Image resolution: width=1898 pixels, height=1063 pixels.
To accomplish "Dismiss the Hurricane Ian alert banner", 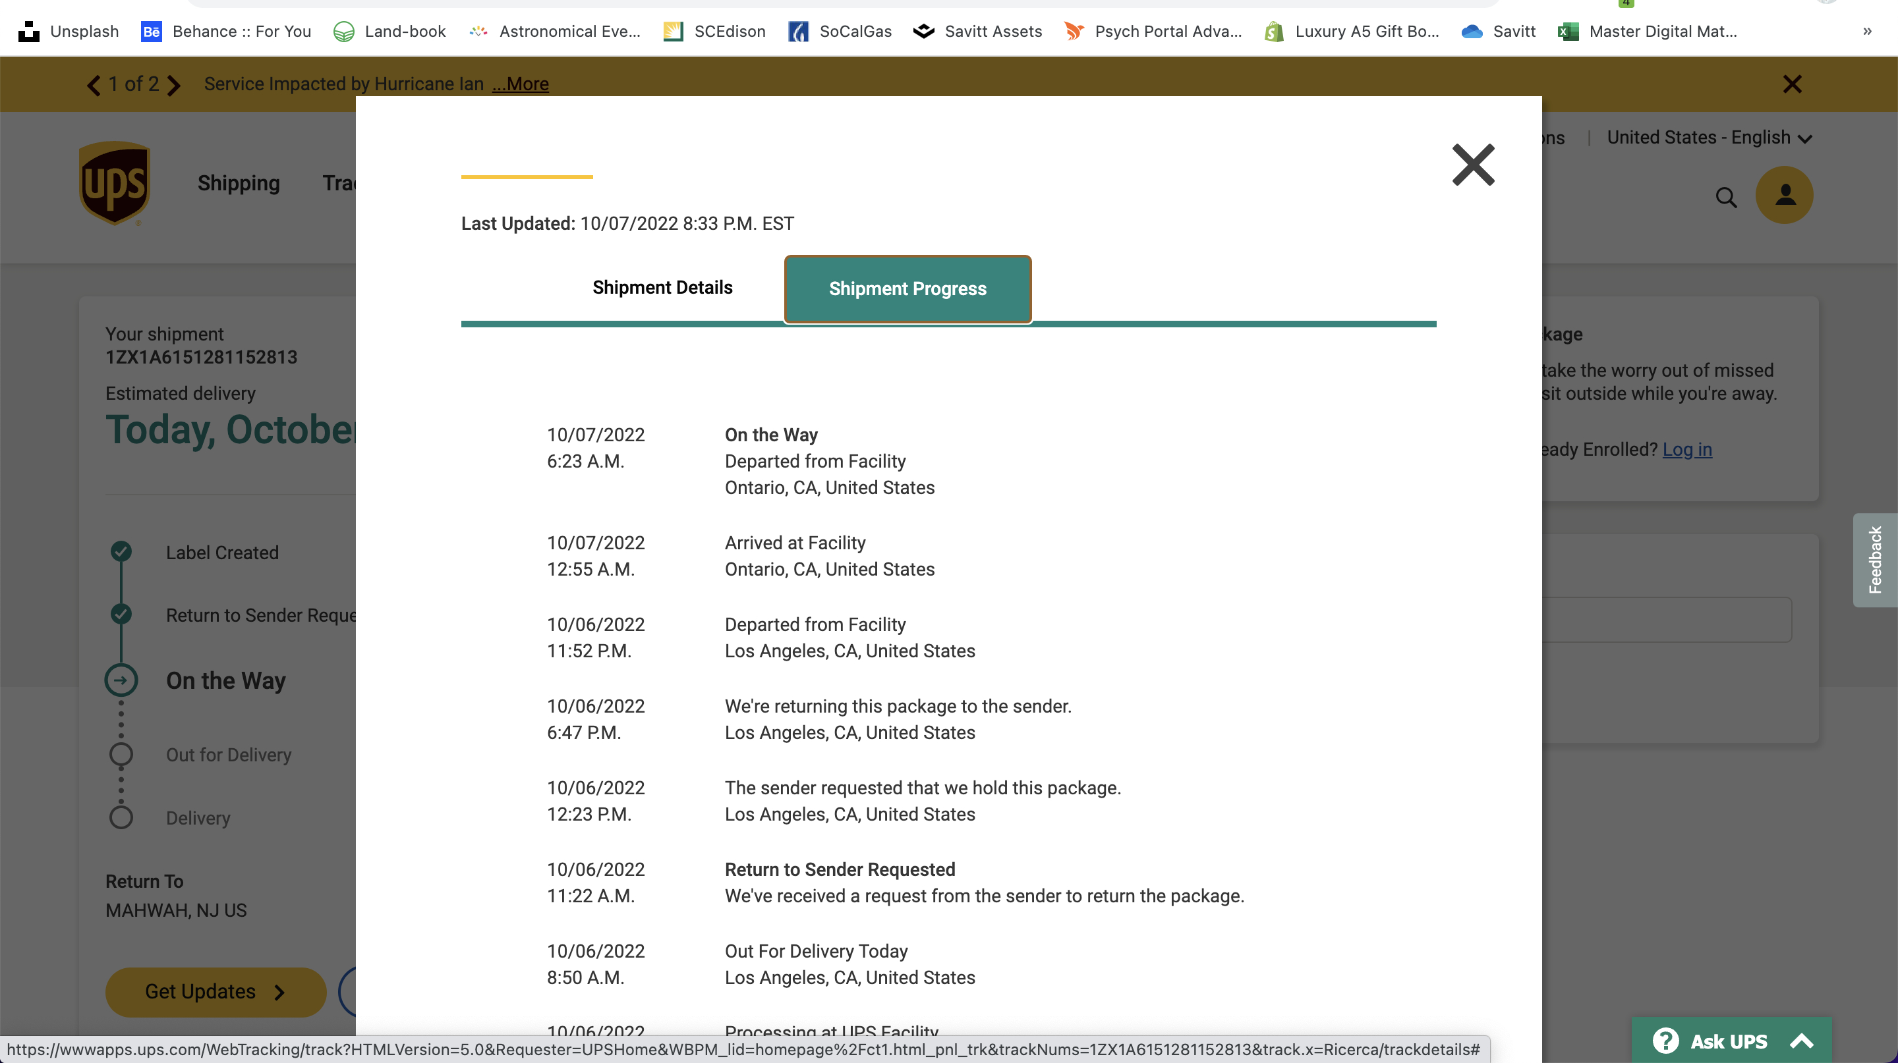I will click(1792, 84).
